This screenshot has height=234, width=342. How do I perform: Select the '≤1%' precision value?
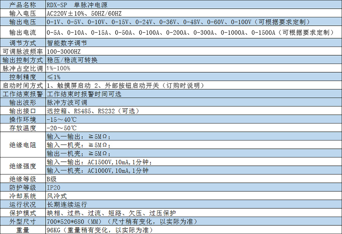click(54, 77)
